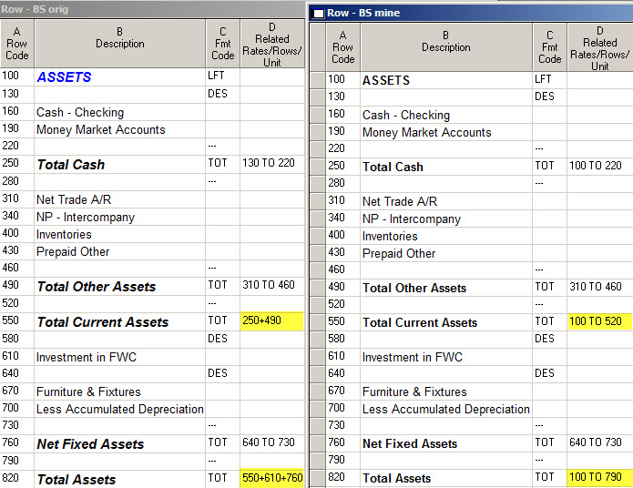Click Description column header in BS mine
The height and width of the screenshot is (488, 633).
446,47
